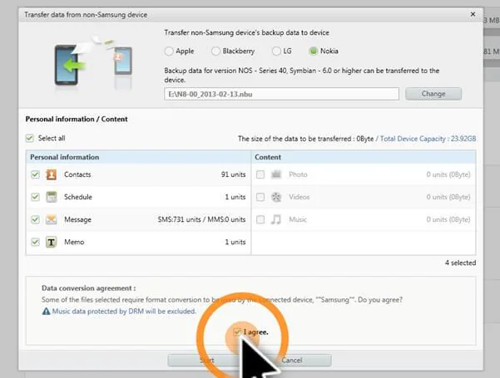Viewport: 500px width, 378px height.
Task: Click the Memo T icon
Action: pos(52,242)
